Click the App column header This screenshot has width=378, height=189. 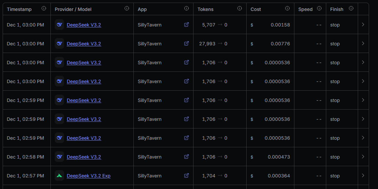(x=142, y=9)
